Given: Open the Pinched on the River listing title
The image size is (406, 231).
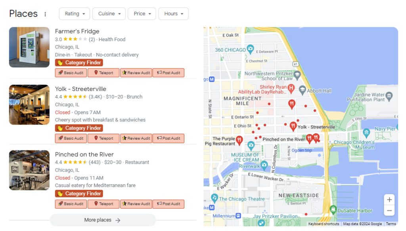Looking at the screenshot, I should coord(84,155).
